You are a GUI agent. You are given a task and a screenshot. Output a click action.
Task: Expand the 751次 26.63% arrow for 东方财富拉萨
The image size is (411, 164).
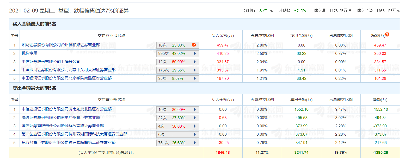(x=195, y=143)
